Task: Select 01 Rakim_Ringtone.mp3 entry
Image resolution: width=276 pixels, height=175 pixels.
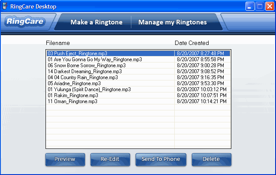Action: click(73, 95)
